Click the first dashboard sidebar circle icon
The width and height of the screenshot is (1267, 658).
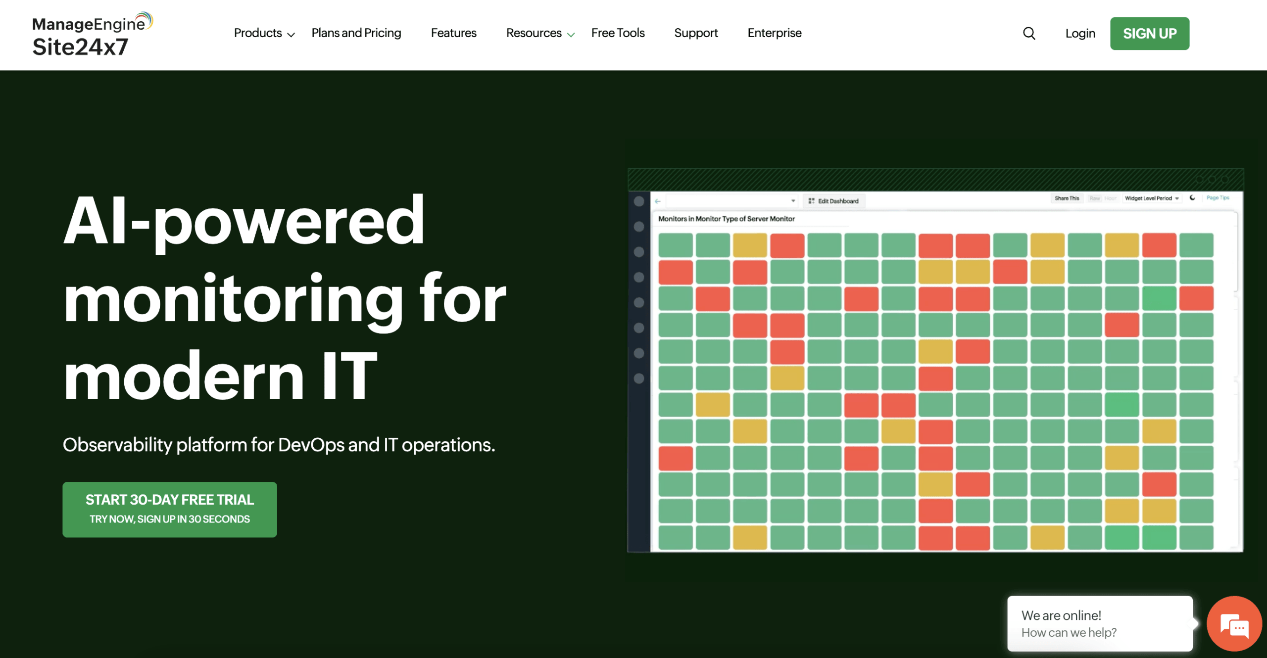(x=639, y=201)
